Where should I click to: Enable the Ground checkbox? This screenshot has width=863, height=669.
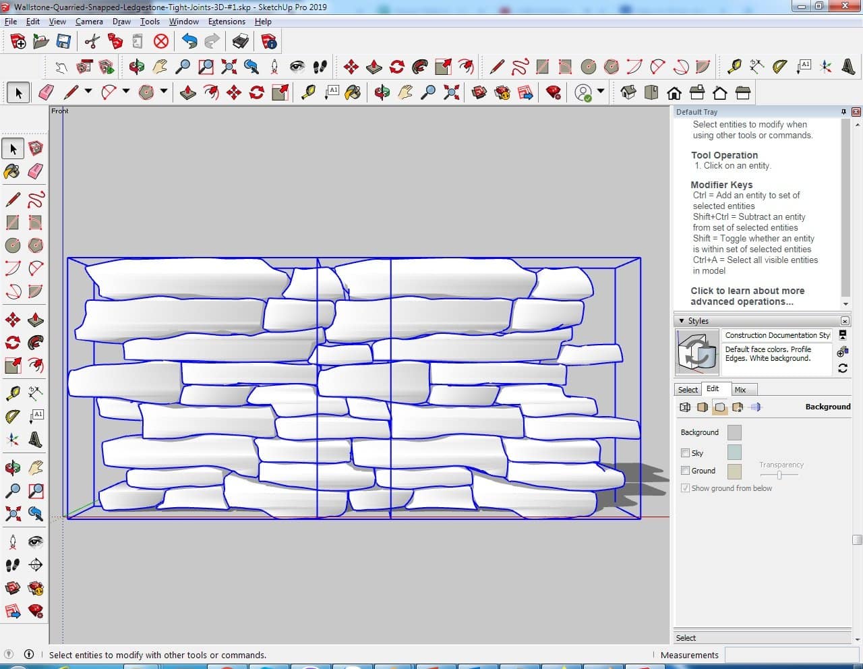(686, 471)
